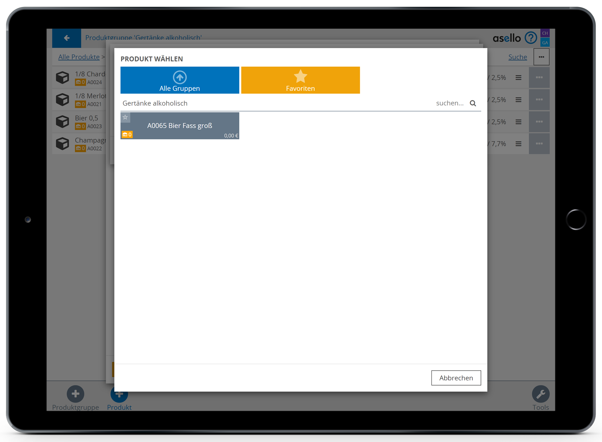Image resolution: width=602 pixels, height=442 pixels.
Task: Click the Alle Produkte breadcrumb link
Action: coord(79,57)
